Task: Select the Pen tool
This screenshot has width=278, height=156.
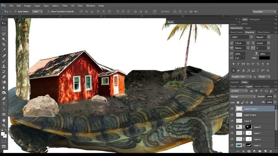Action: (4, 98)
